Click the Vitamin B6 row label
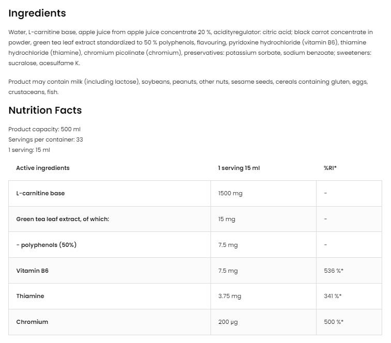The height and width of the screenshot is (343, 391). click(32, 271)
